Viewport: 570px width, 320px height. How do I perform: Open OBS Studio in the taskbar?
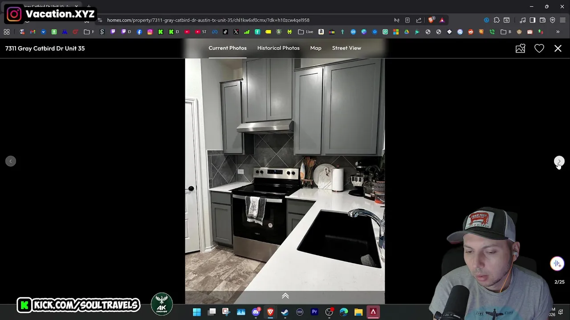(x=329, y=312)
